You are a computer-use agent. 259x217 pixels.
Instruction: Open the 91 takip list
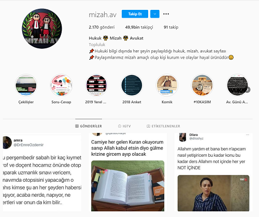(x=171, y=27)
